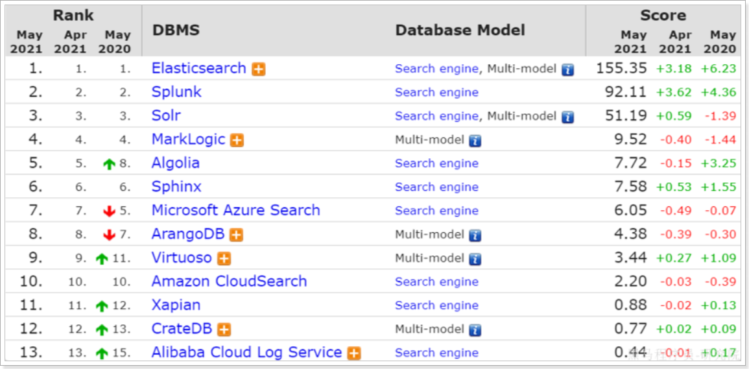The width and height of the screenshot is (749, 369).
Task: Open the CrateDB DBMS link
Action: click(x=182, y=329)
